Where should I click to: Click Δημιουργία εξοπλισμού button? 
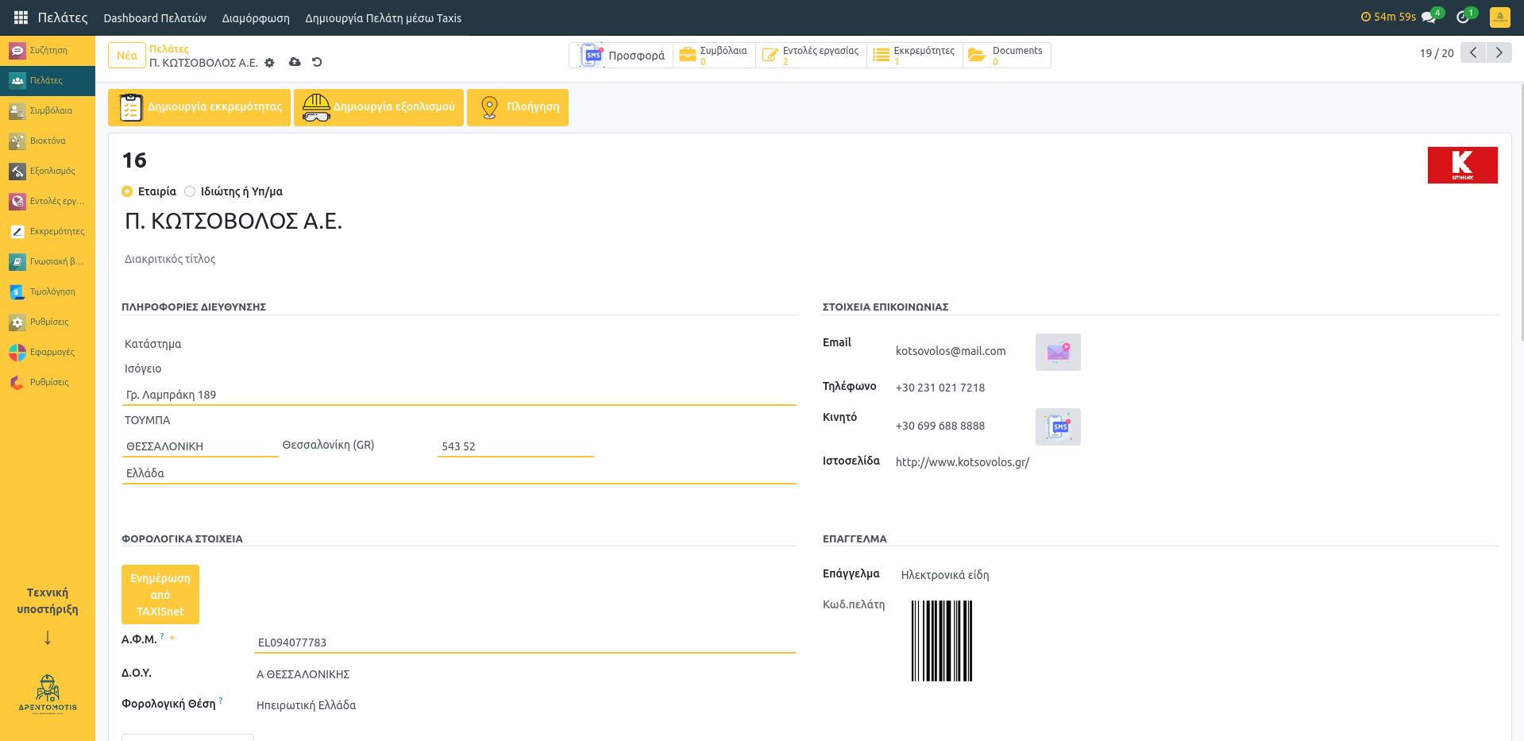[379, 107]
